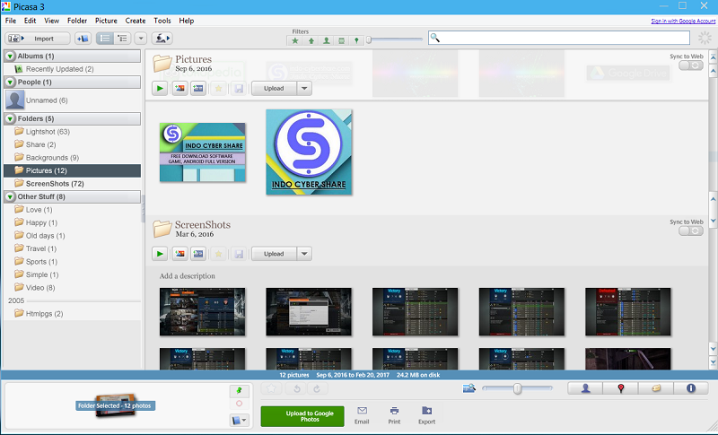Image resolution: width=718 pixels, height=435 pixels.
Task: Hold selected items with green pin
Action: 239,391
